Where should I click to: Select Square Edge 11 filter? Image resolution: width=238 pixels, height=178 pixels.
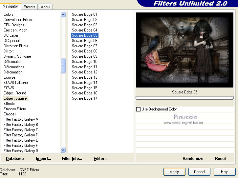pyautogui.click(x=85, y=67)
